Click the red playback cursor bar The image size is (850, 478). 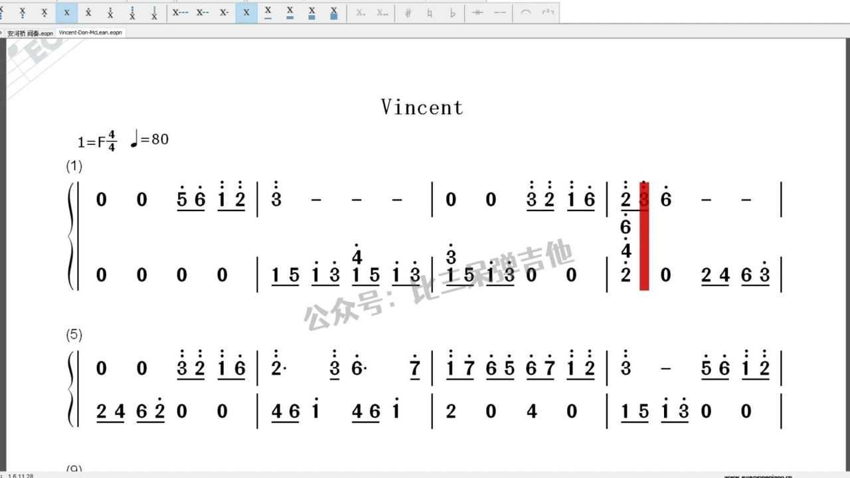click(x=644, y=236)
